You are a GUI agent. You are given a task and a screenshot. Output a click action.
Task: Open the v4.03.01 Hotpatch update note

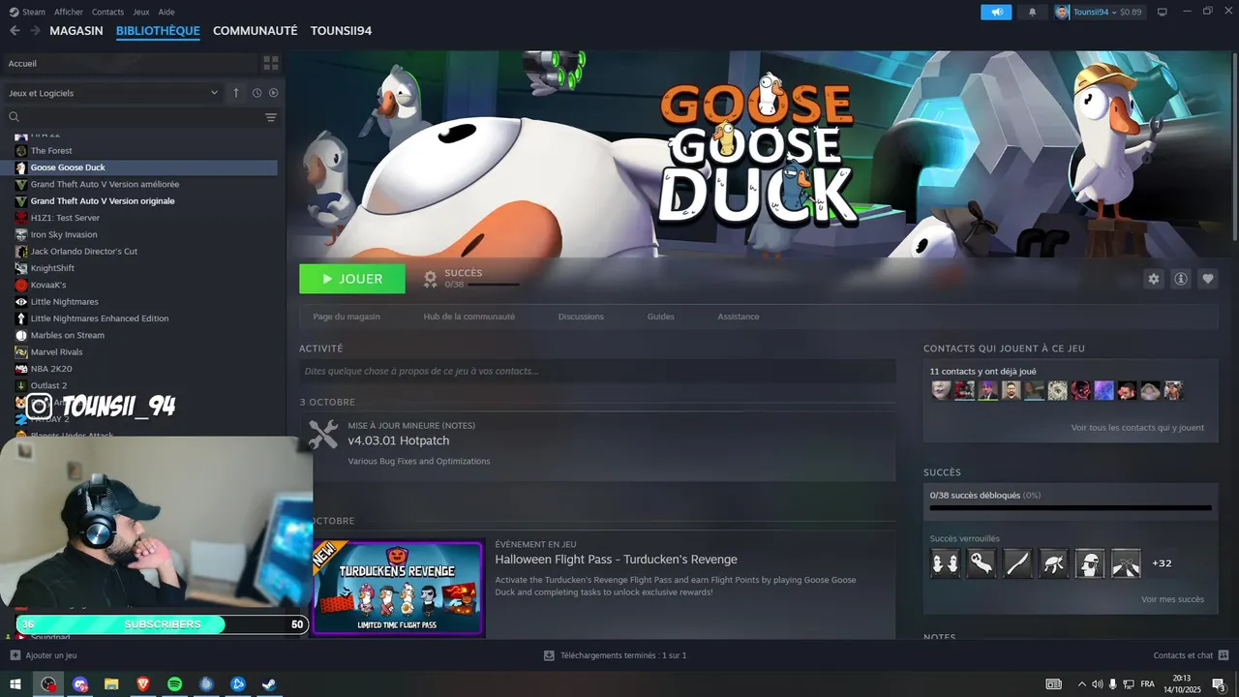tap(399, 440)
